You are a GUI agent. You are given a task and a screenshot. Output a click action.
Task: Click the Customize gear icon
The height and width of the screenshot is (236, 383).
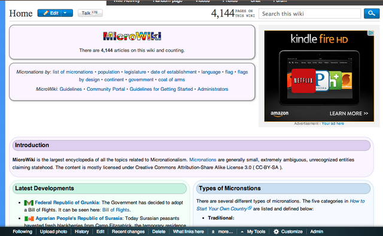point(276,232)
